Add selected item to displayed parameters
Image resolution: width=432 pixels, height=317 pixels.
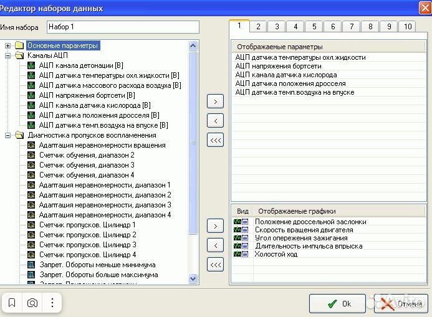[x=216, y=102]
